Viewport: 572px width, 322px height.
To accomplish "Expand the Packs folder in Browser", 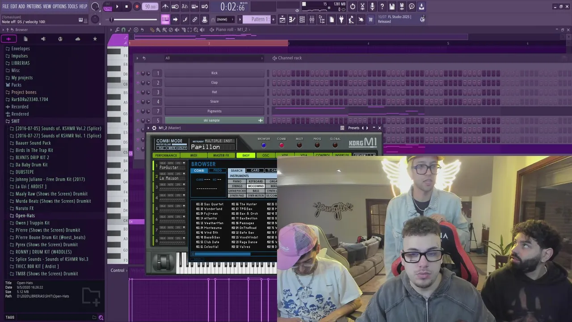I will [16, 85].
